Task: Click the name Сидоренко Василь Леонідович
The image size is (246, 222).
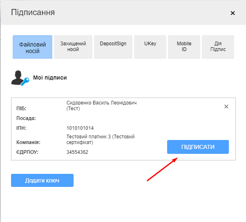Action: [x=101, y=103]
